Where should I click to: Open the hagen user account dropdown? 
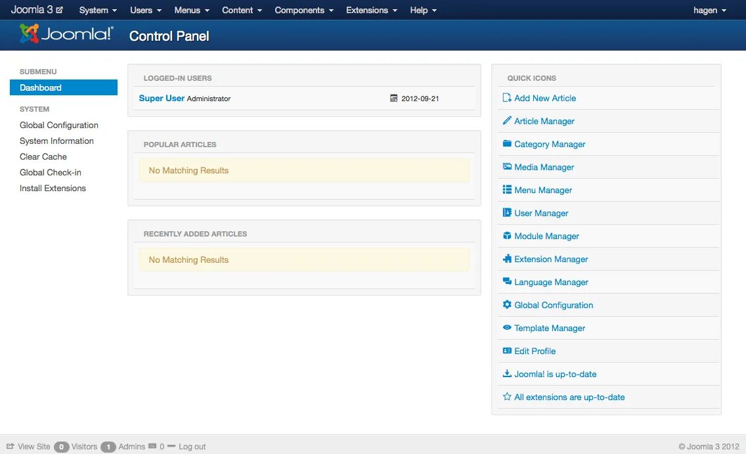pos(710,10)
